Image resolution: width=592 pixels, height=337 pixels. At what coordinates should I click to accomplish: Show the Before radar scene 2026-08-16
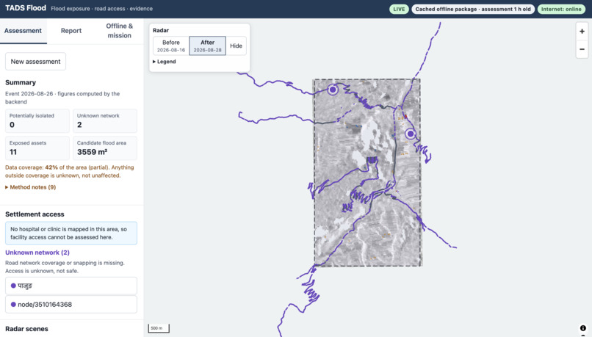tap(171, 46)
